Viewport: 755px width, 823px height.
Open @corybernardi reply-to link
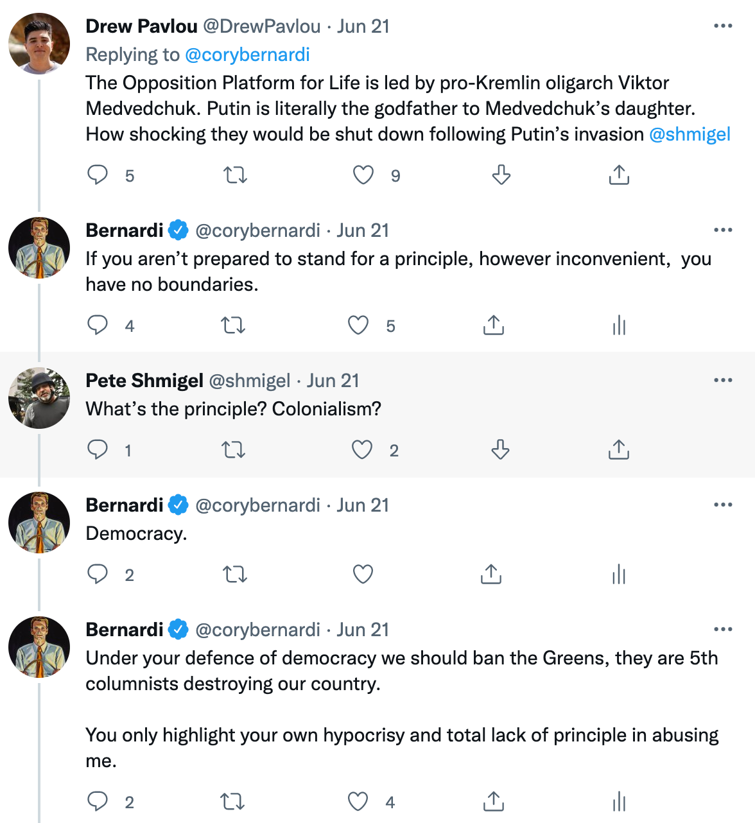click(247, 55)
